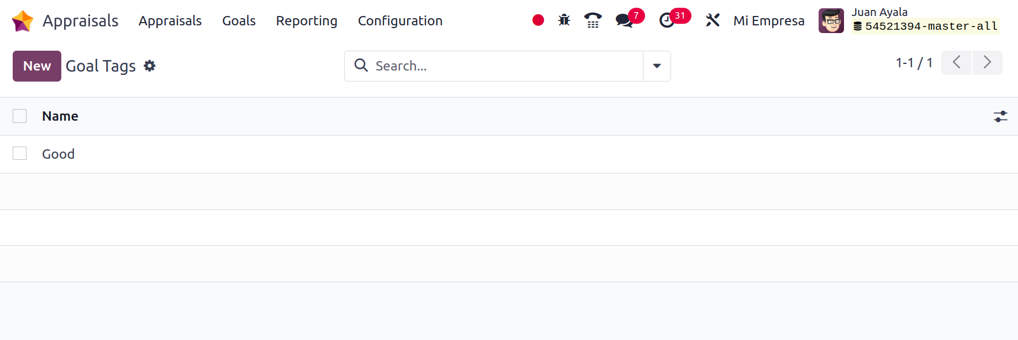Click the wrench and screwdriver tools icon
Image resolution: width=1018 pixels, height=340 pixels.
pos(713,20)
